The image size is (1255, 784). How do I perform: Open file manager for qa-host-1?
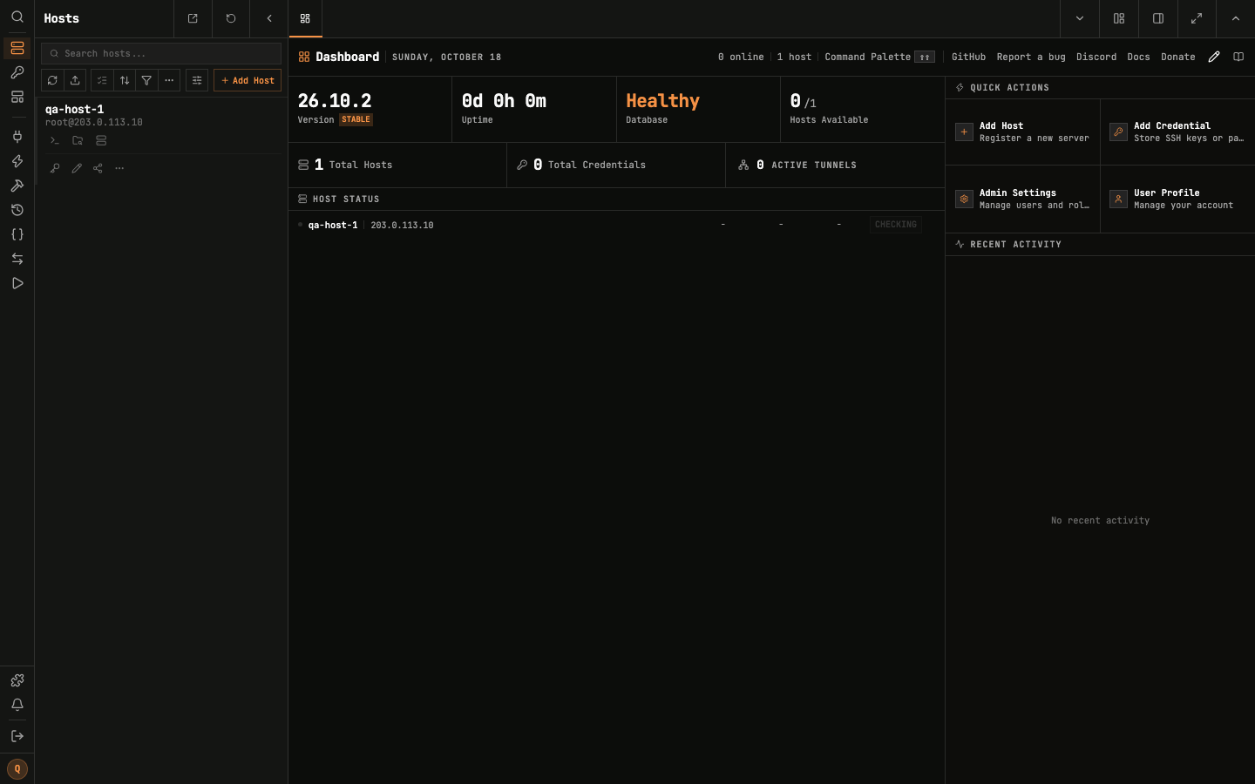pyautogui.click(x=78, y=140)
